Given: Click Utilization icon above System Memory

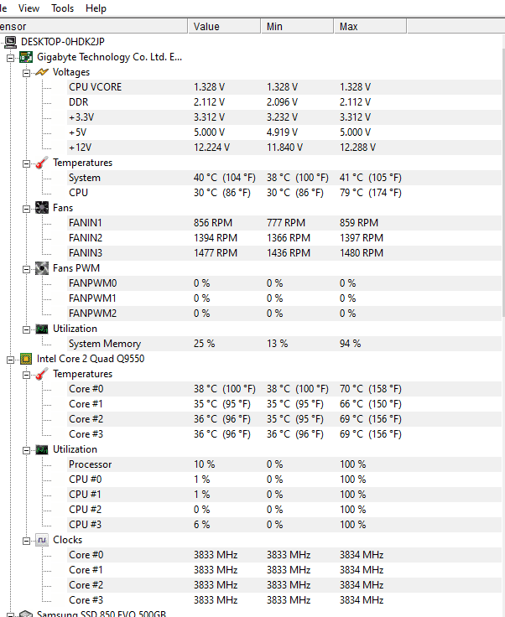Looking at the screenshot, I should coord(42,329).
